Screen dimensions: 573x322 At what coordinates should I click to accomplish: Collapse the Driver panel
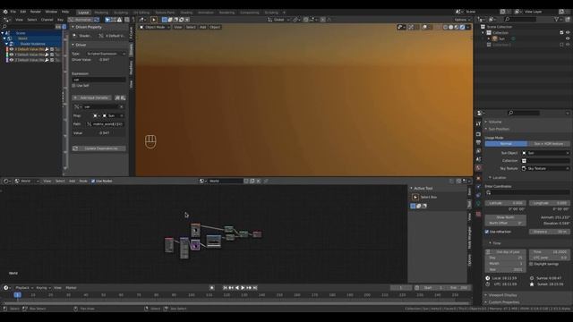pyautogui.click(x=73, y=45)
